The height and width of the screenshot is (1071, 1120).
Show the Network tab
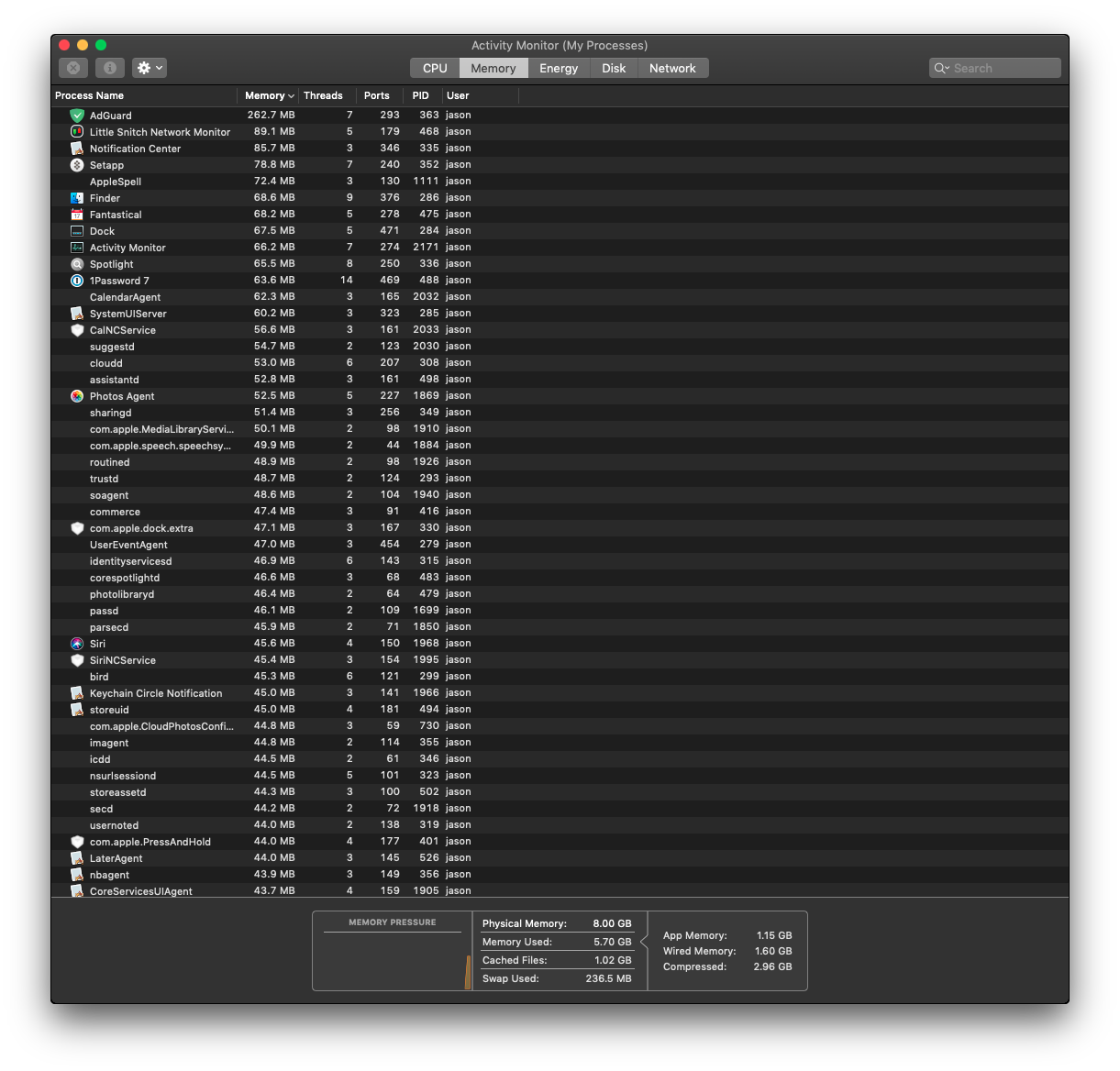(x=672, y=68)
